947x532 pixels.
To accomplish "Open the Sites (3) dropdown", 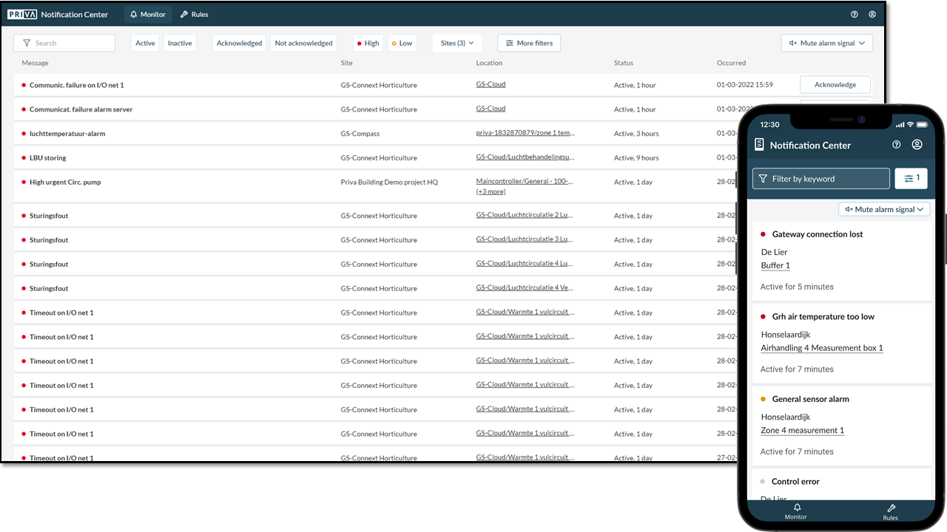I will 457,43.
